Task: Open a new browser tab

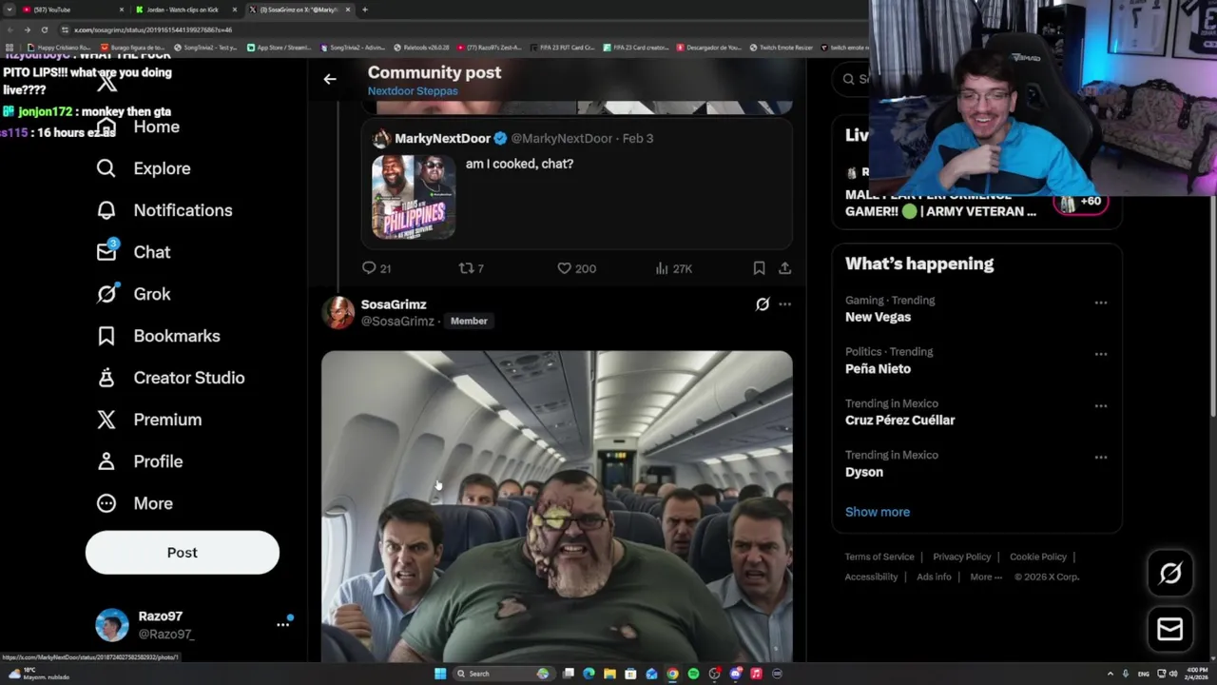Action: pyautogui.click(x=364, y=10)
